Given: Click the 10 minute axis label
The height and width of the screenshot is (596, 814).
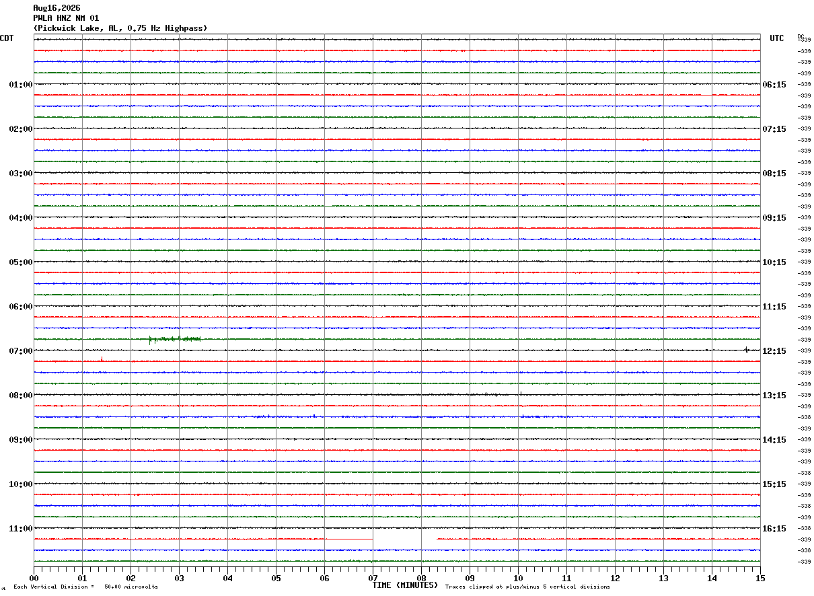Looking at the screenshot, I should (x=518, y=578).
